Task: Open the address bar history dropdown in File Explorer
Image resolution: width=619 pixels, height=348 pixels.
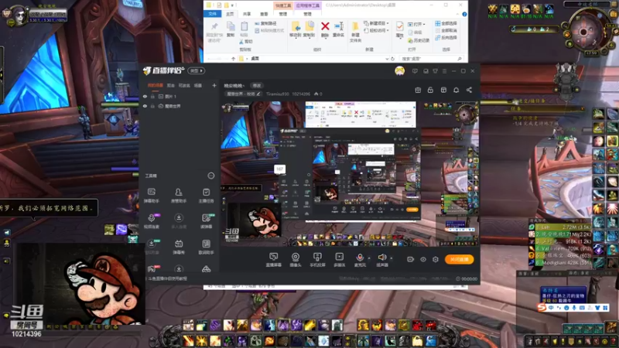Action: coord(387,59)
